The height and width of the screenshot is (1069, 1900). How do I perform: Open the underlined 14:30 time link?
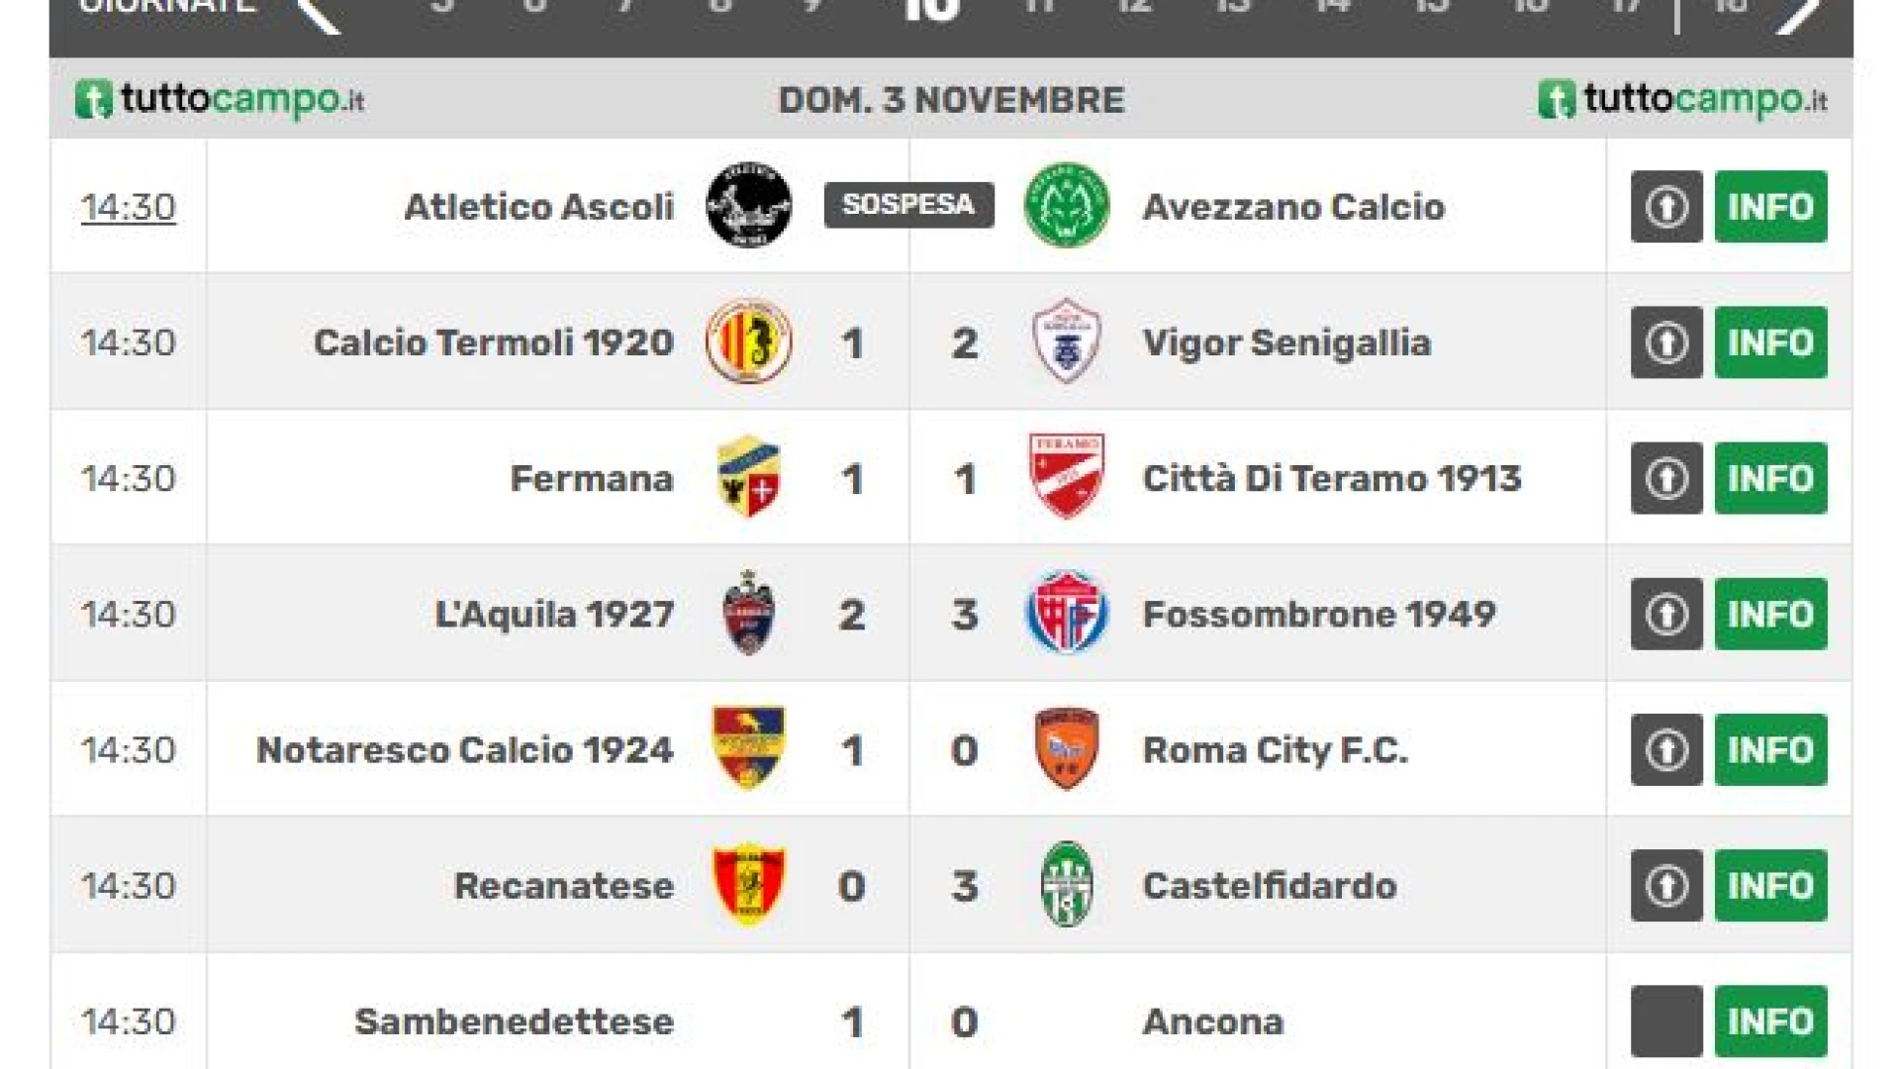(x=129, y=207)
